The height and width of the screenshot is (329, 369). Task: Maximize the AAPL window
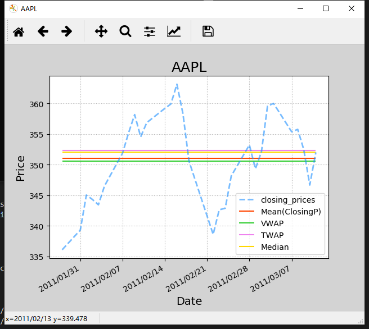click(x=326, y=8)
